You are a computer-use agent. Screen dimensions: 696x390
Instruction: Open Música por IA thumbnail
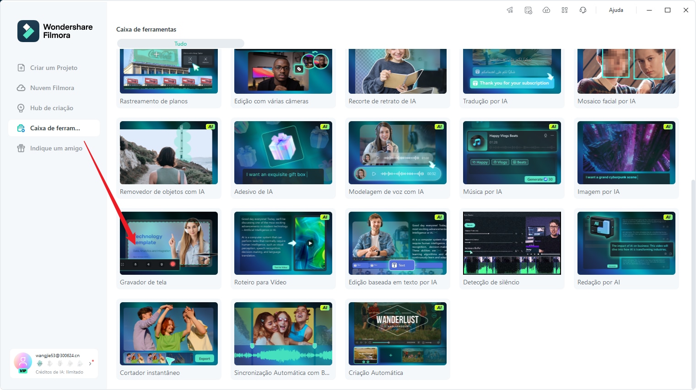click(512, 153)
